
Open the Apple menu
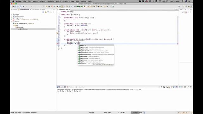[x=13, y=1]
